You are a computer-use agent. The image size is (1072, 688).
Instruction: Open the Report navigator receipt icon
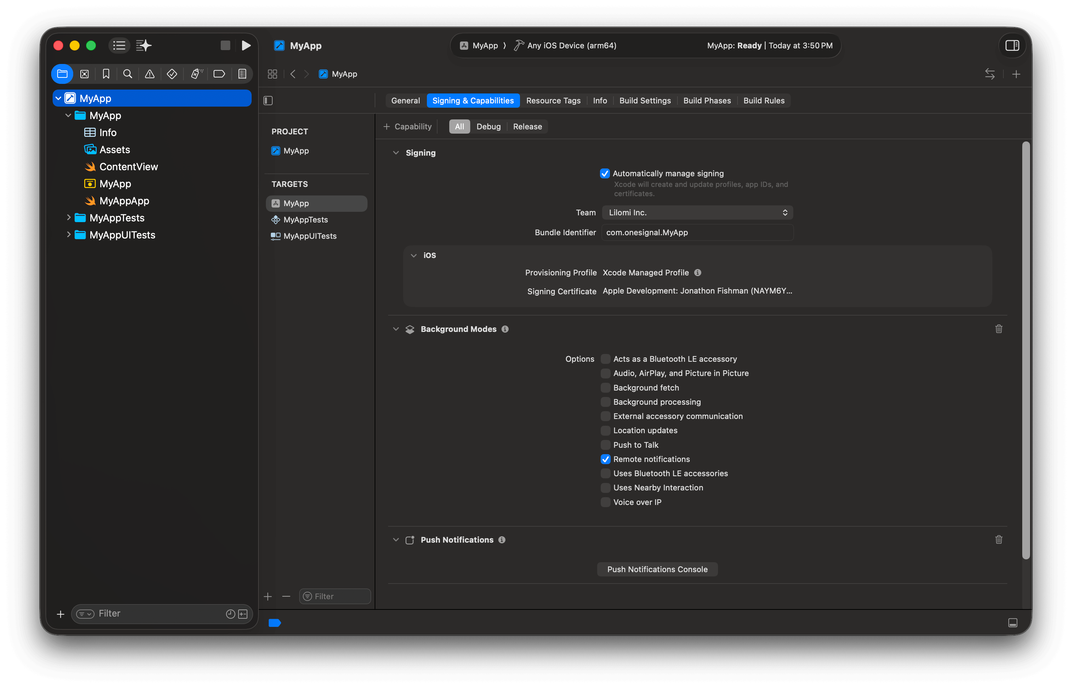tap(242, 74)
